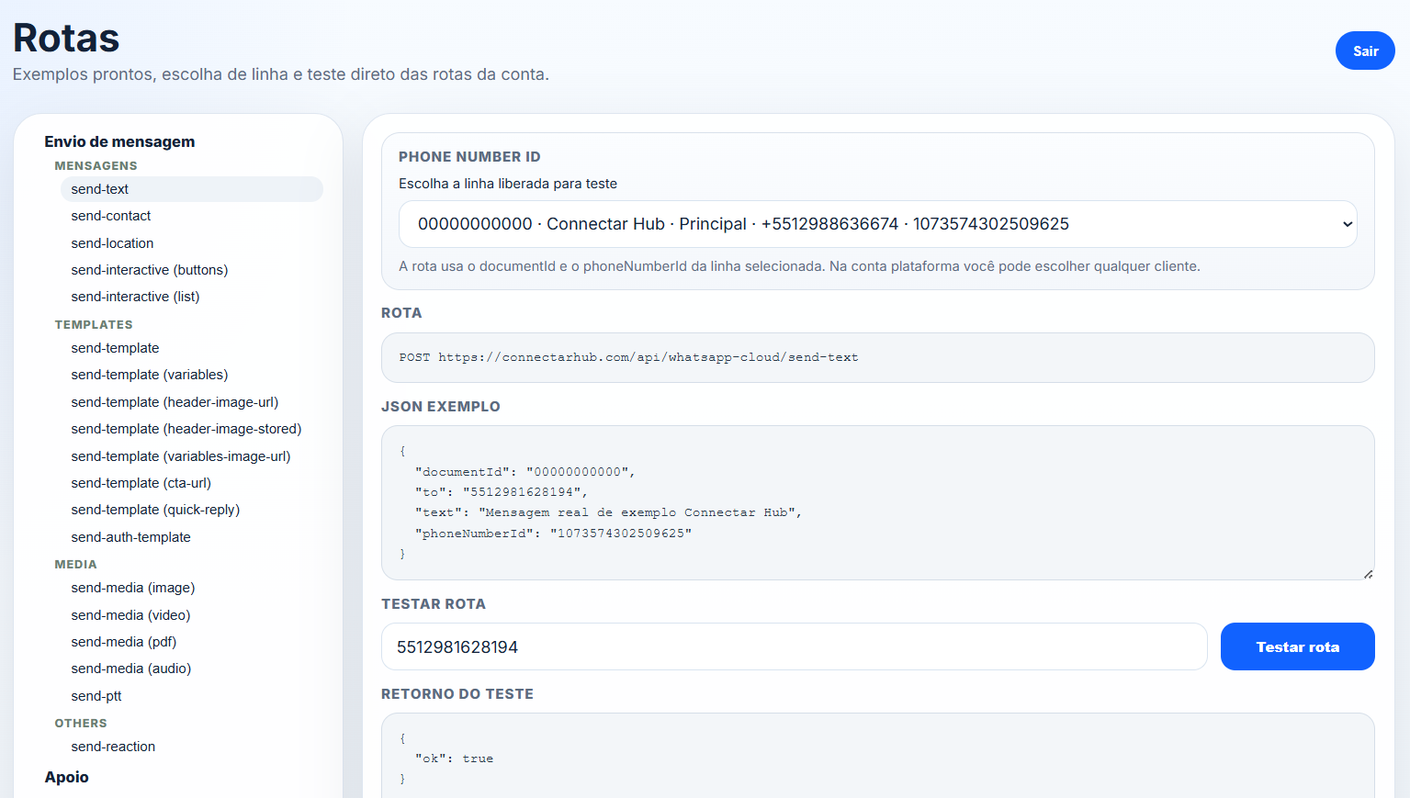Open the Phone Number ID dropdown
This screenshot has width=1410, height=798.
tap(877, 224)
